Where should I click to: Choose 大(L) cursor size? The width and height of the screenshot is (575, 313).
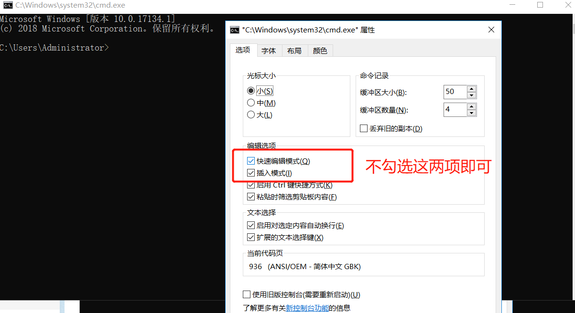(x=251, y=115)
